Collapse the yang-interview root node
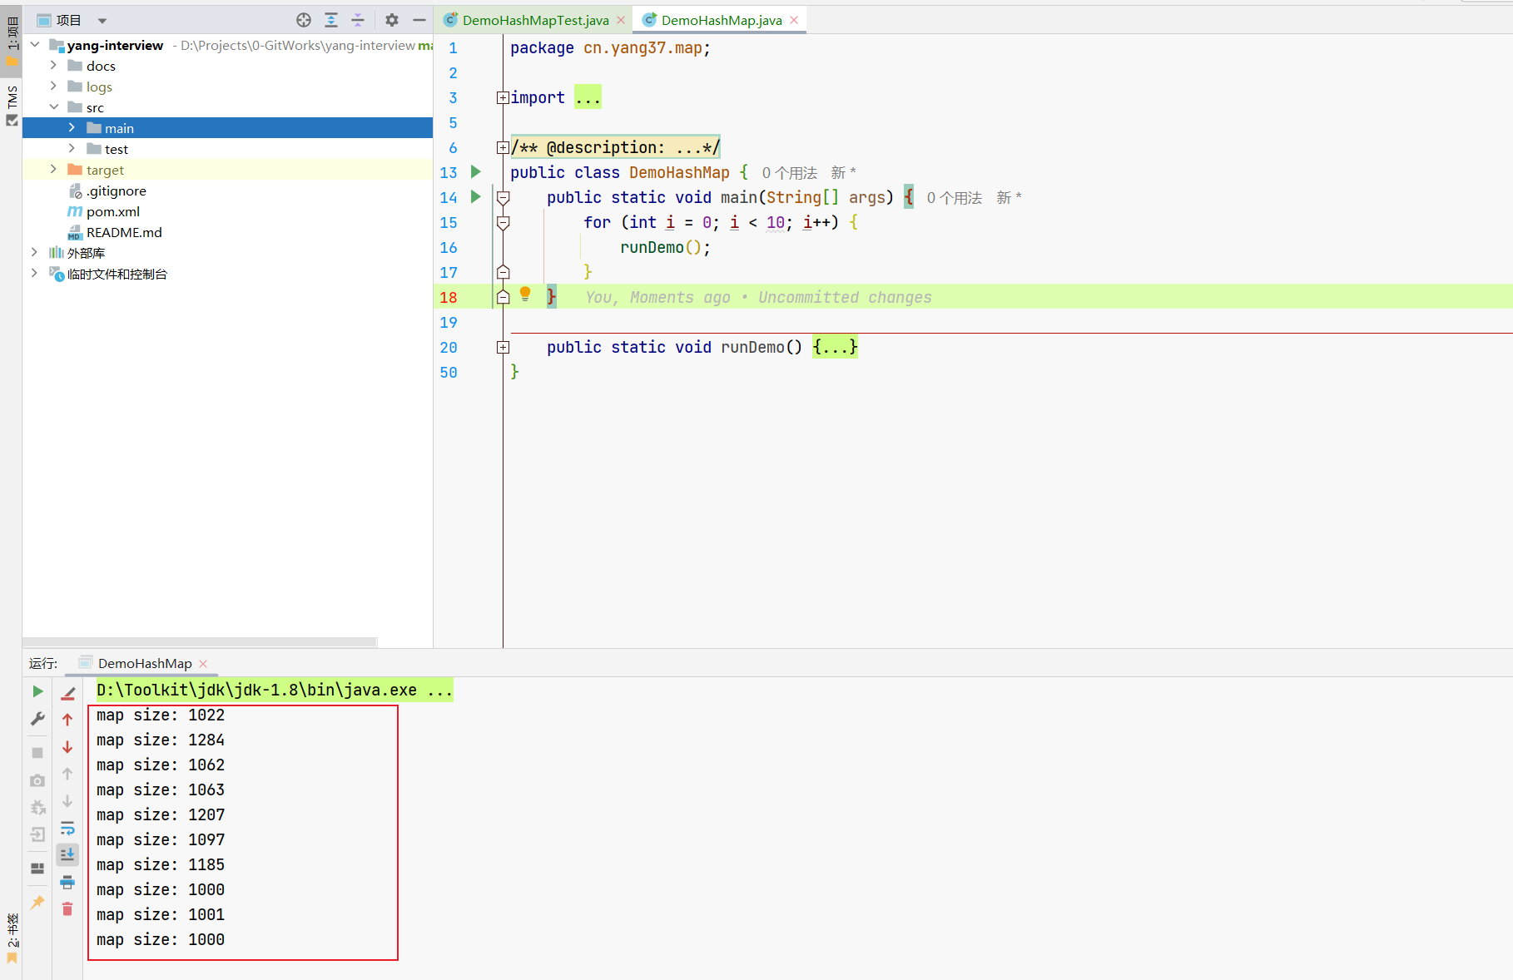The image size is (1513, 980). pos(35,44)
